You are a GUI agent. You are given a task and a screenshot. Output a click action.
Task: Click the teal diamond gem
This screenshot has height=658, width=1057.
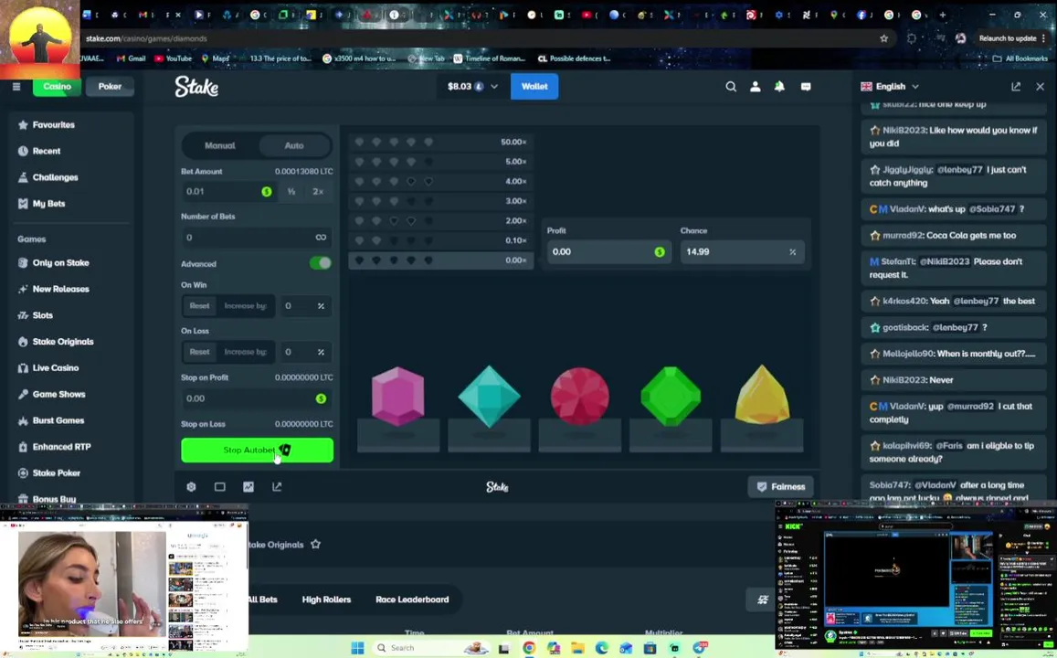pos(490,397)
